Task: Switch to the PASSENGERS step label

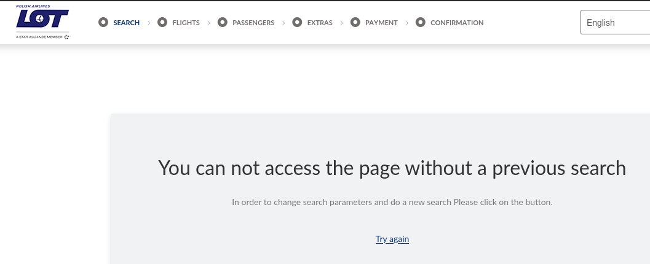Action: (253, 23)
